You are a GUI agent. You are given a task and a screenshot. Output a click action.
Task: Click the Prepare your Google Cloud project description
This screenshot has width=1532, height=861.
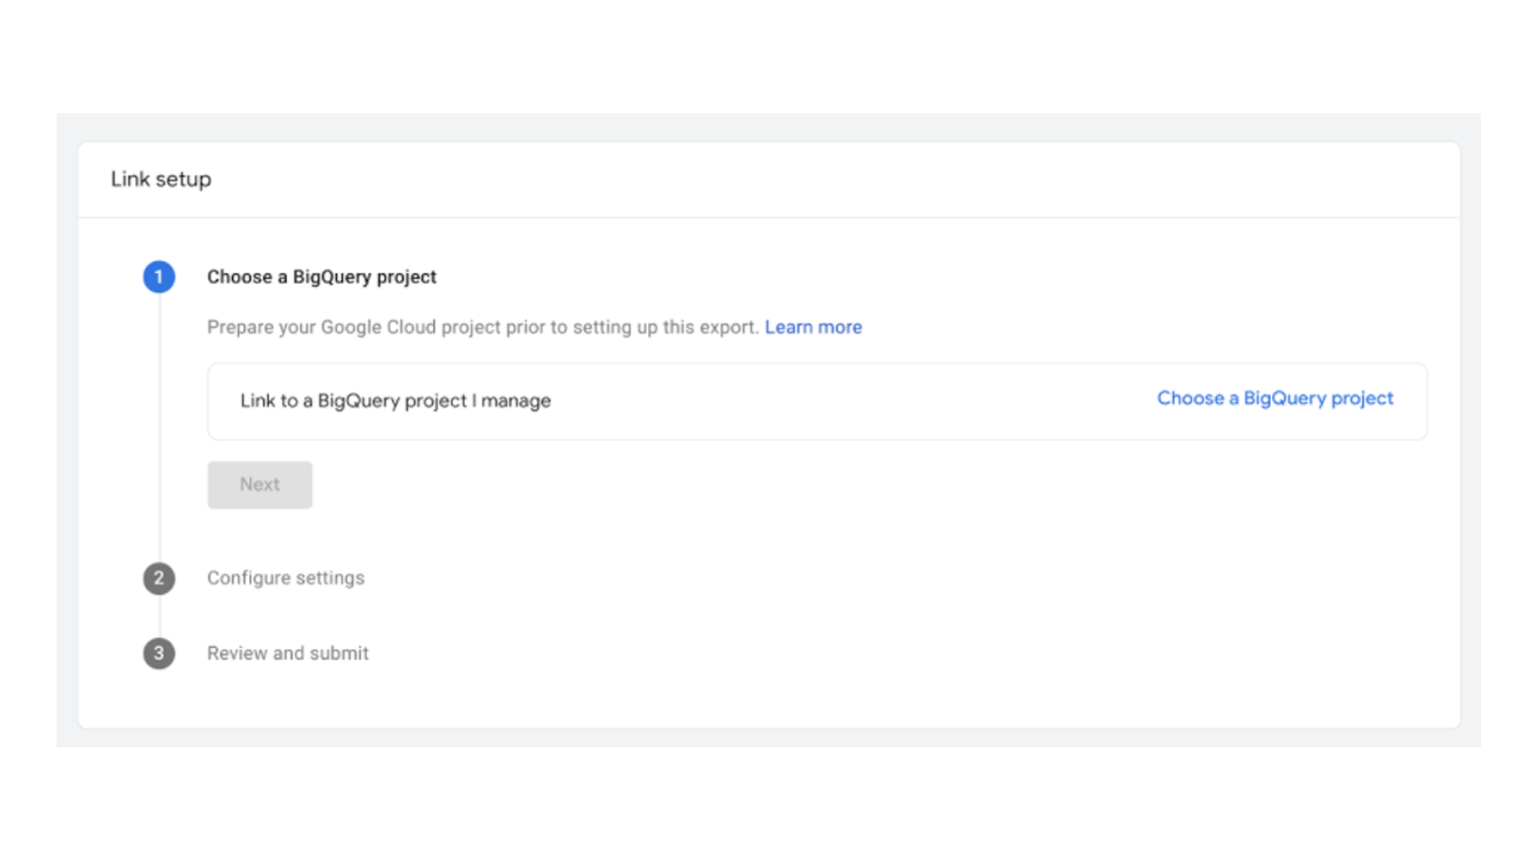click(483, 327)
